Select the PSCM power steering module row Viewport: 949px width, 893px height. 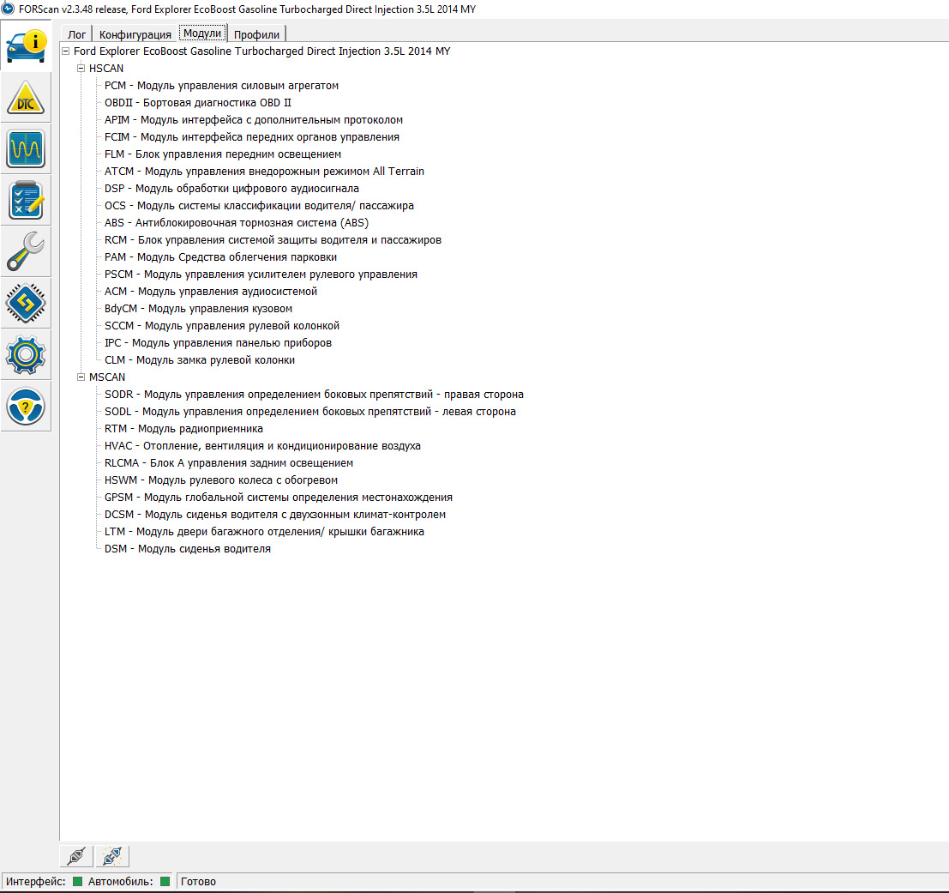(x=261, y=275)
